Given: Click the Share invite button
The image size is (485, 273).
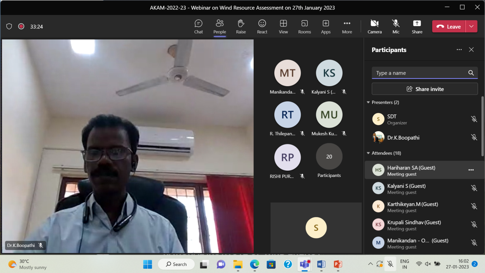Looking at the screenshot, I should tap(425, 89).
